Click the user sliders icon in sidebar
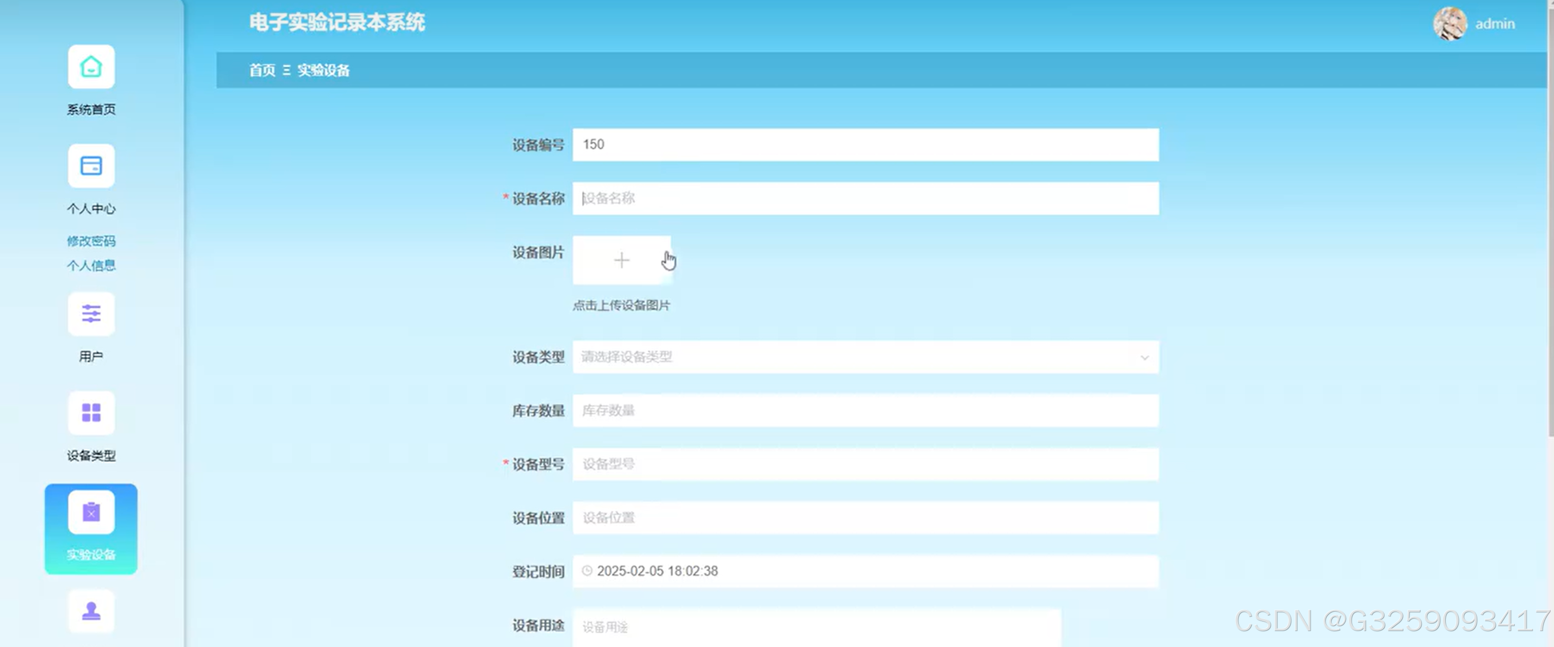Image resolution: width=1554 pixels, height=647 pixels. (x=91, y=314)
